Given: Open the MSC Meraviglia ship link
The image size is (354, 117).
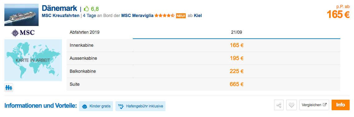Looking at the screenshot, I should [137, 16].
